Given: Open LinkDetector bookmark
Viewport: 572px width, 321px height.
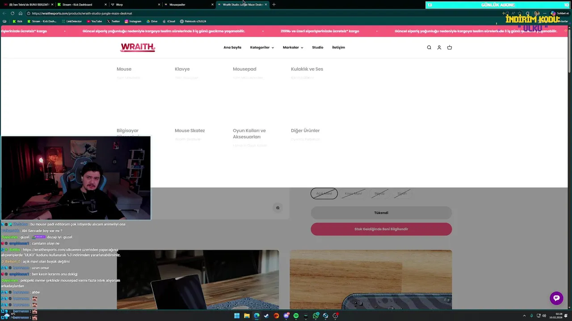Looking at the screenshot, I should click(71, 21).
